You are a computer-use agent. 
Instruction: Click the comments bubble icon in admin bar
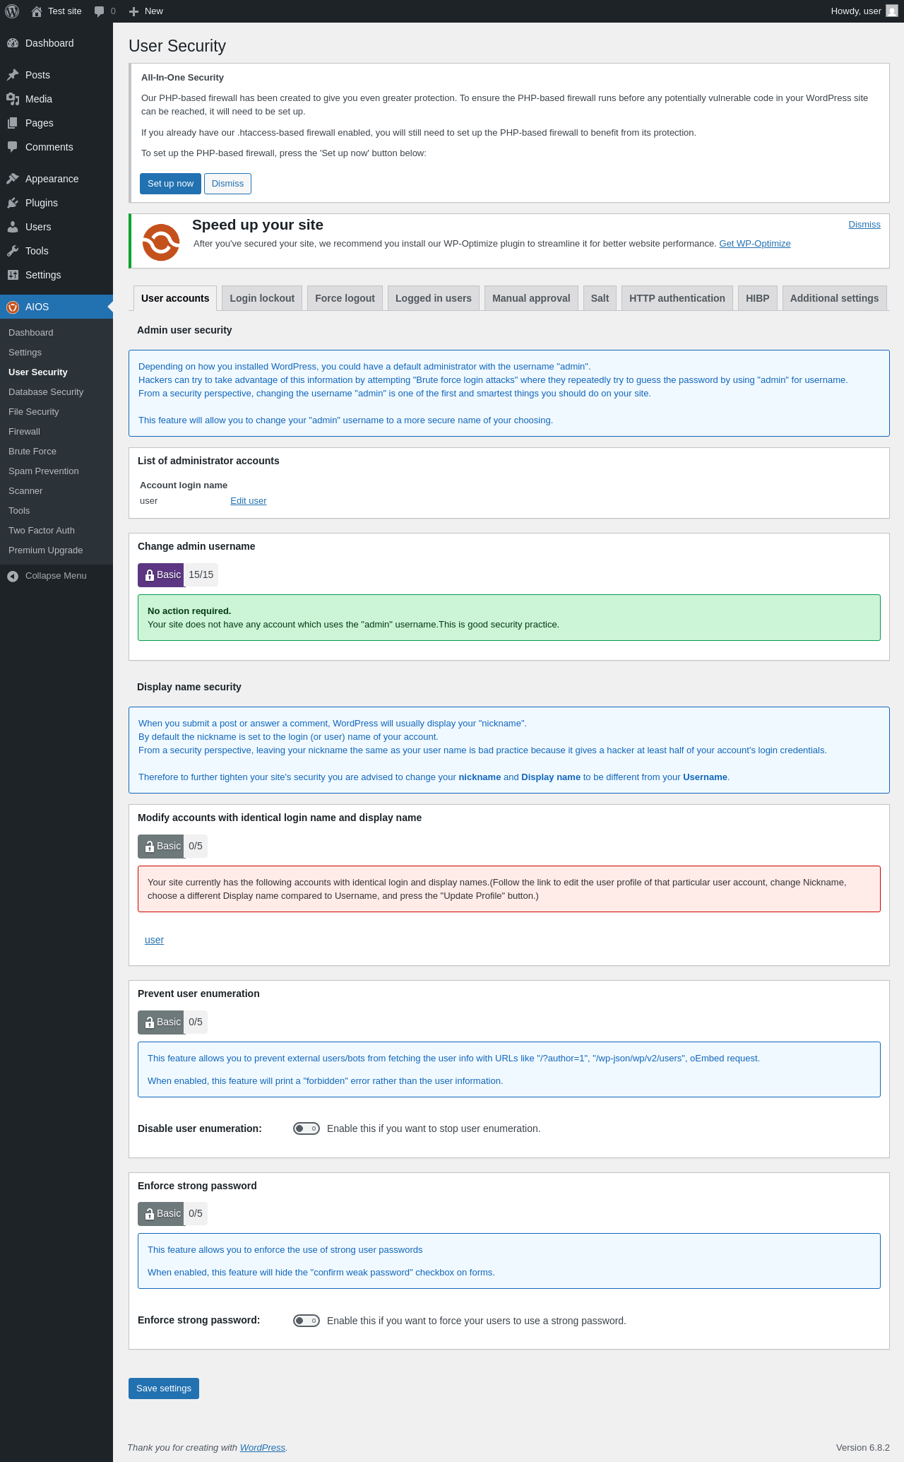(x=99, y=11)
